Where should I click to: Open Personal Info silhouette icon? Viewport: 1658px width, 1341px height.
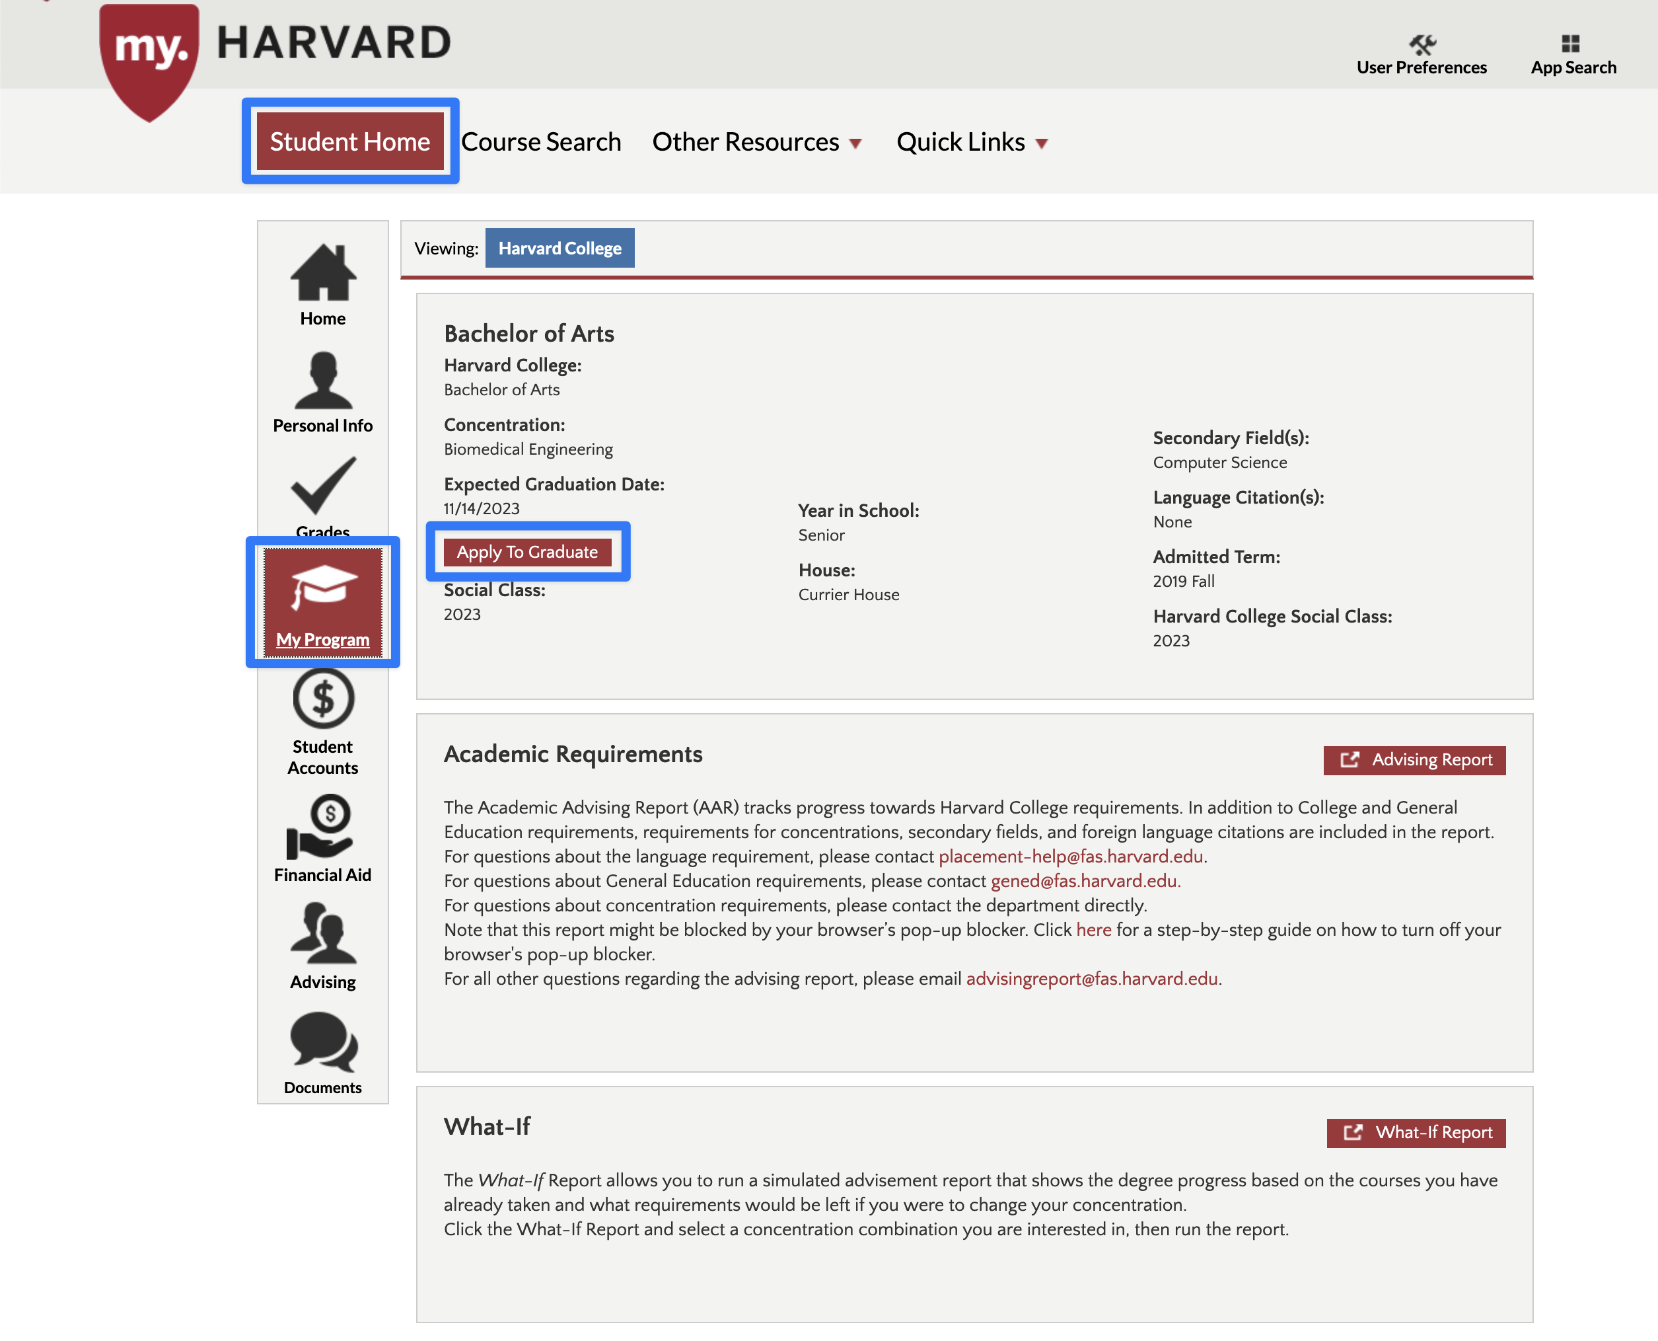click(322, 381)
